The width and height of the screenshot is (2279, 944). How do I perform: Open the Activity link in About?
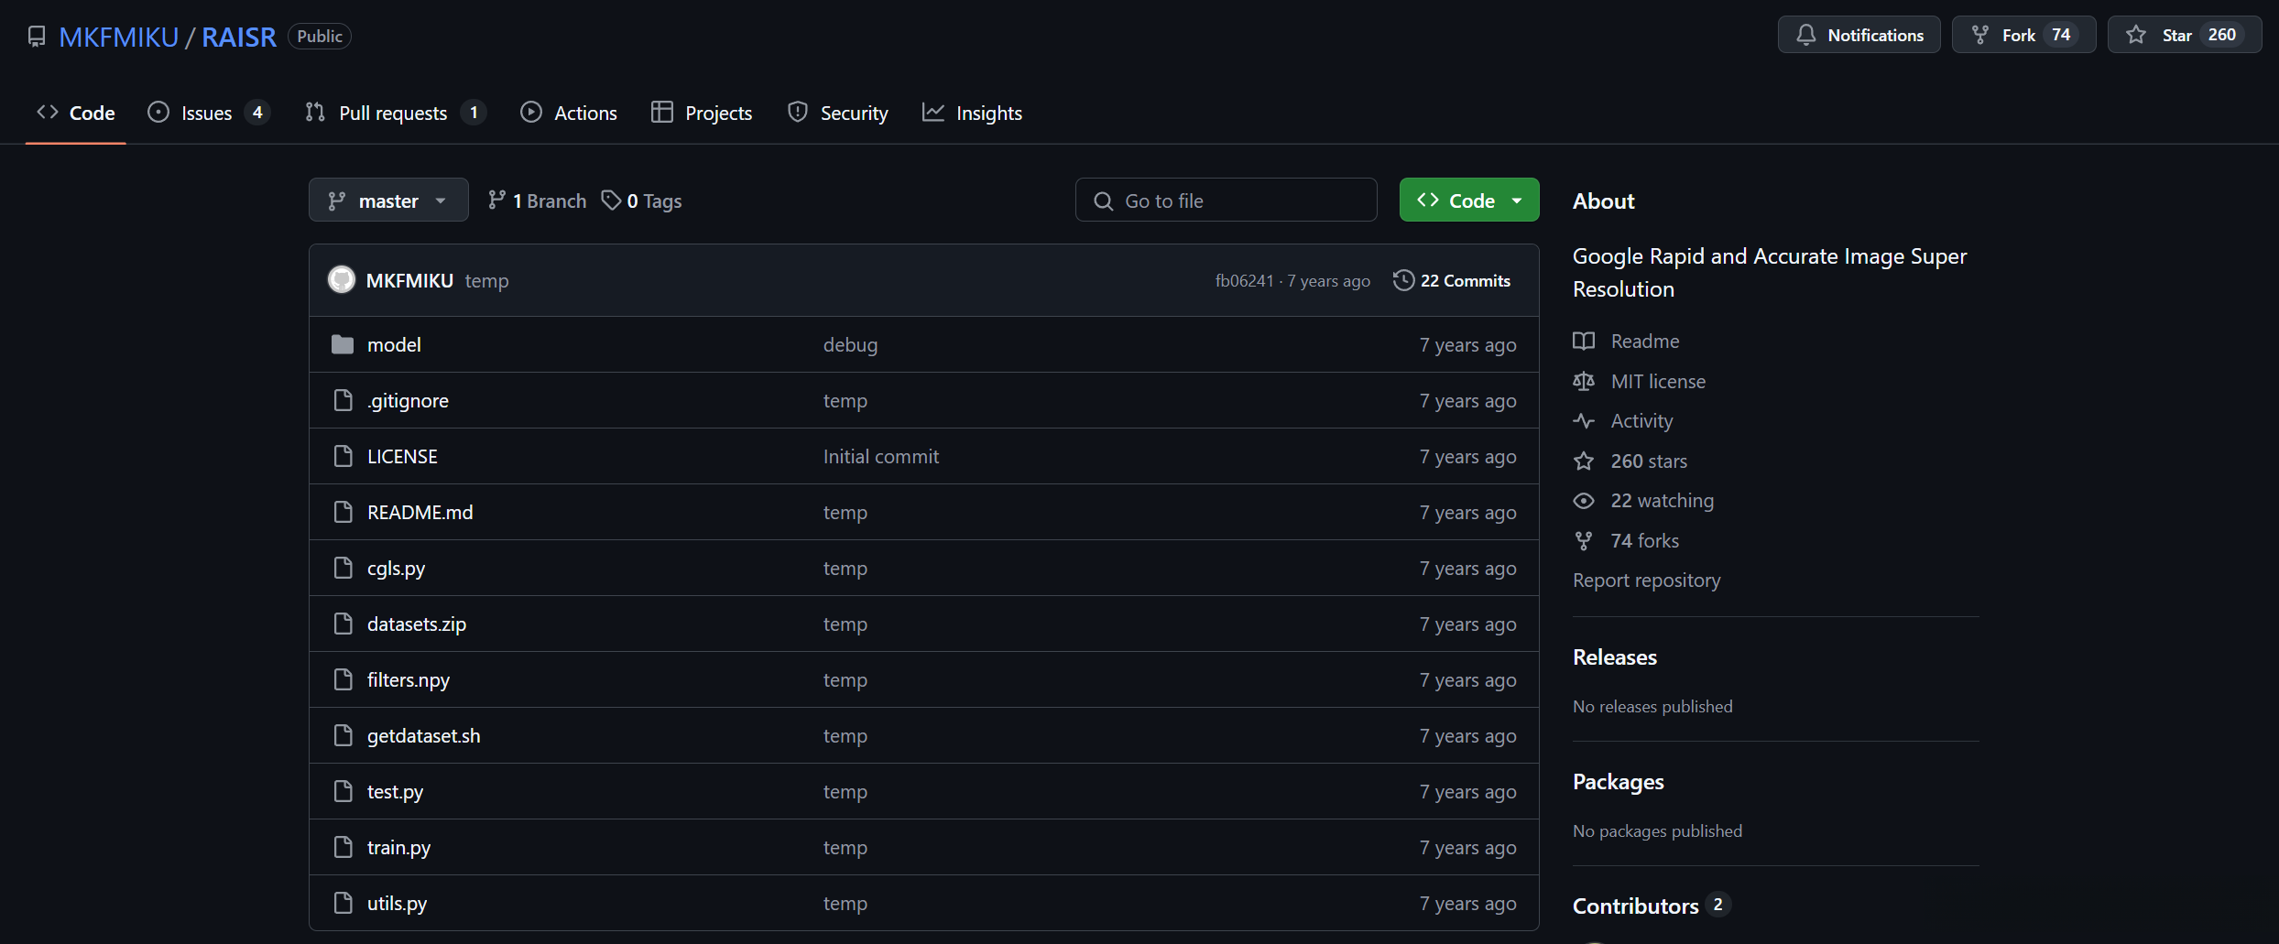pos(1641,421)
